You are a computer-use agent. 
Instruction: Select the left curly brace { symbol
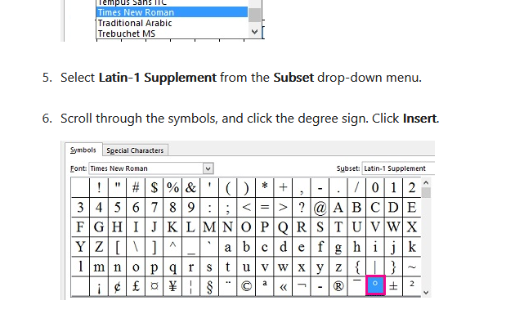[356, 267]
